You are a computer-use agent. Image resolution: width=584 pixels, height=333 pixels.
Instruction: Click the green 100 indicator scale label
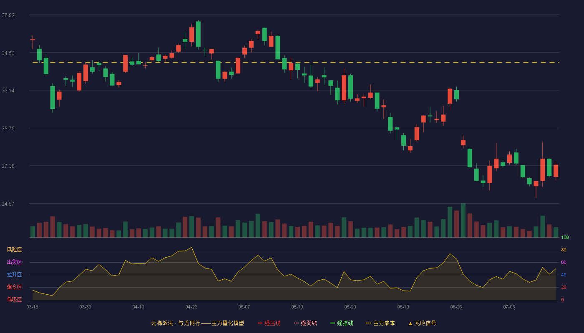click(x=565, y=238)
